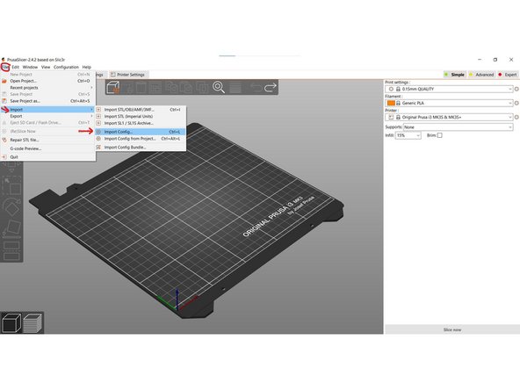Click the Redo arrow in the toolbar

(x=271, y=87)
